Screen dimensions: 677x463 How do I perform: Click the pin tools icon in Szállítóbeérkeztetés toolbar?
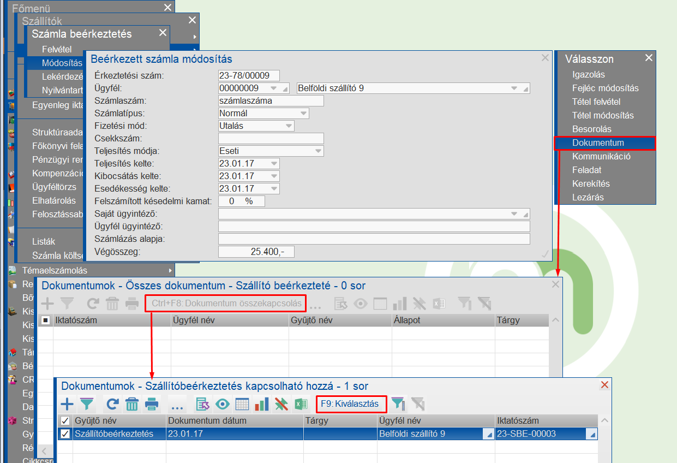tap(281, 404)
